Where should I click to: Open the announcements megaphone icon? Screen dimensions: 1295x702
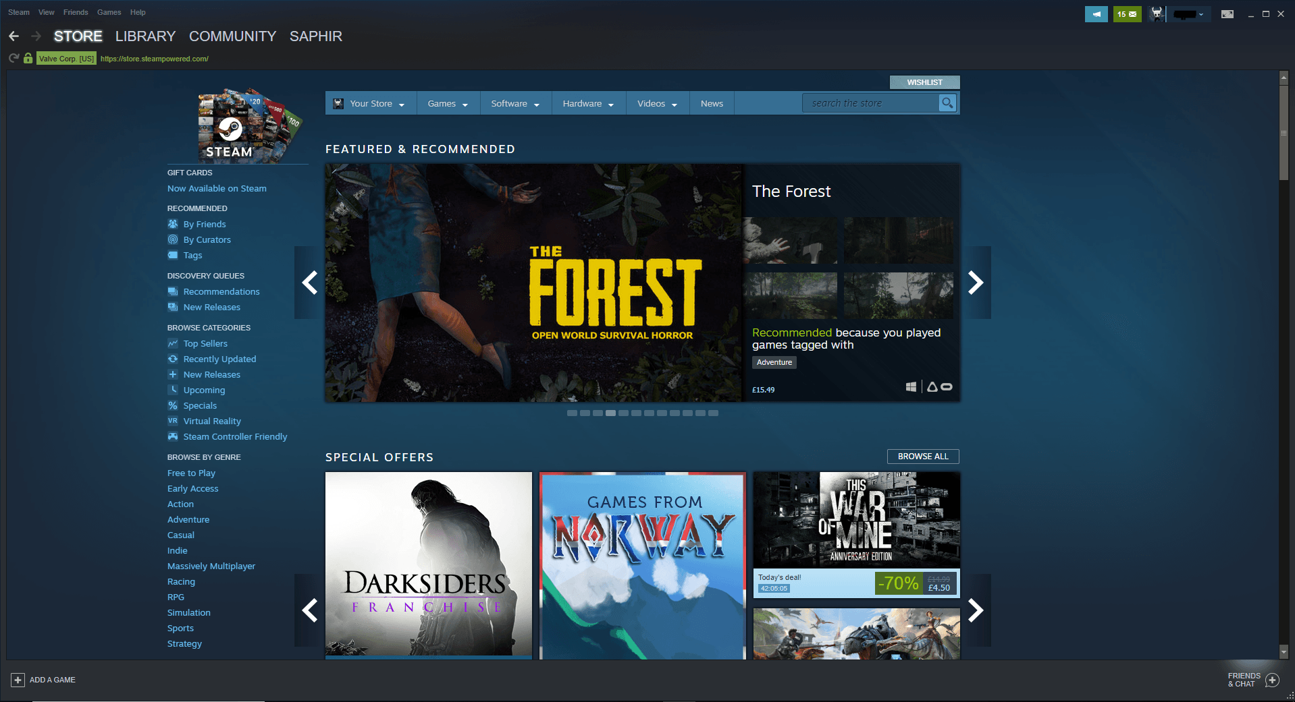[1096, 13]
